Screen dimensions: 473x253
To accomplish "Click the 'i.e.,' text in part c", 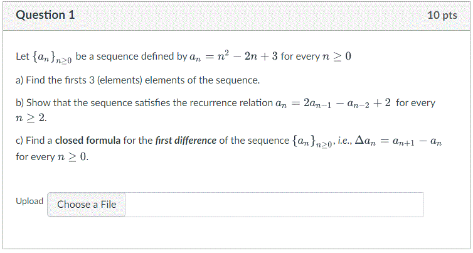I will point(344,141).
